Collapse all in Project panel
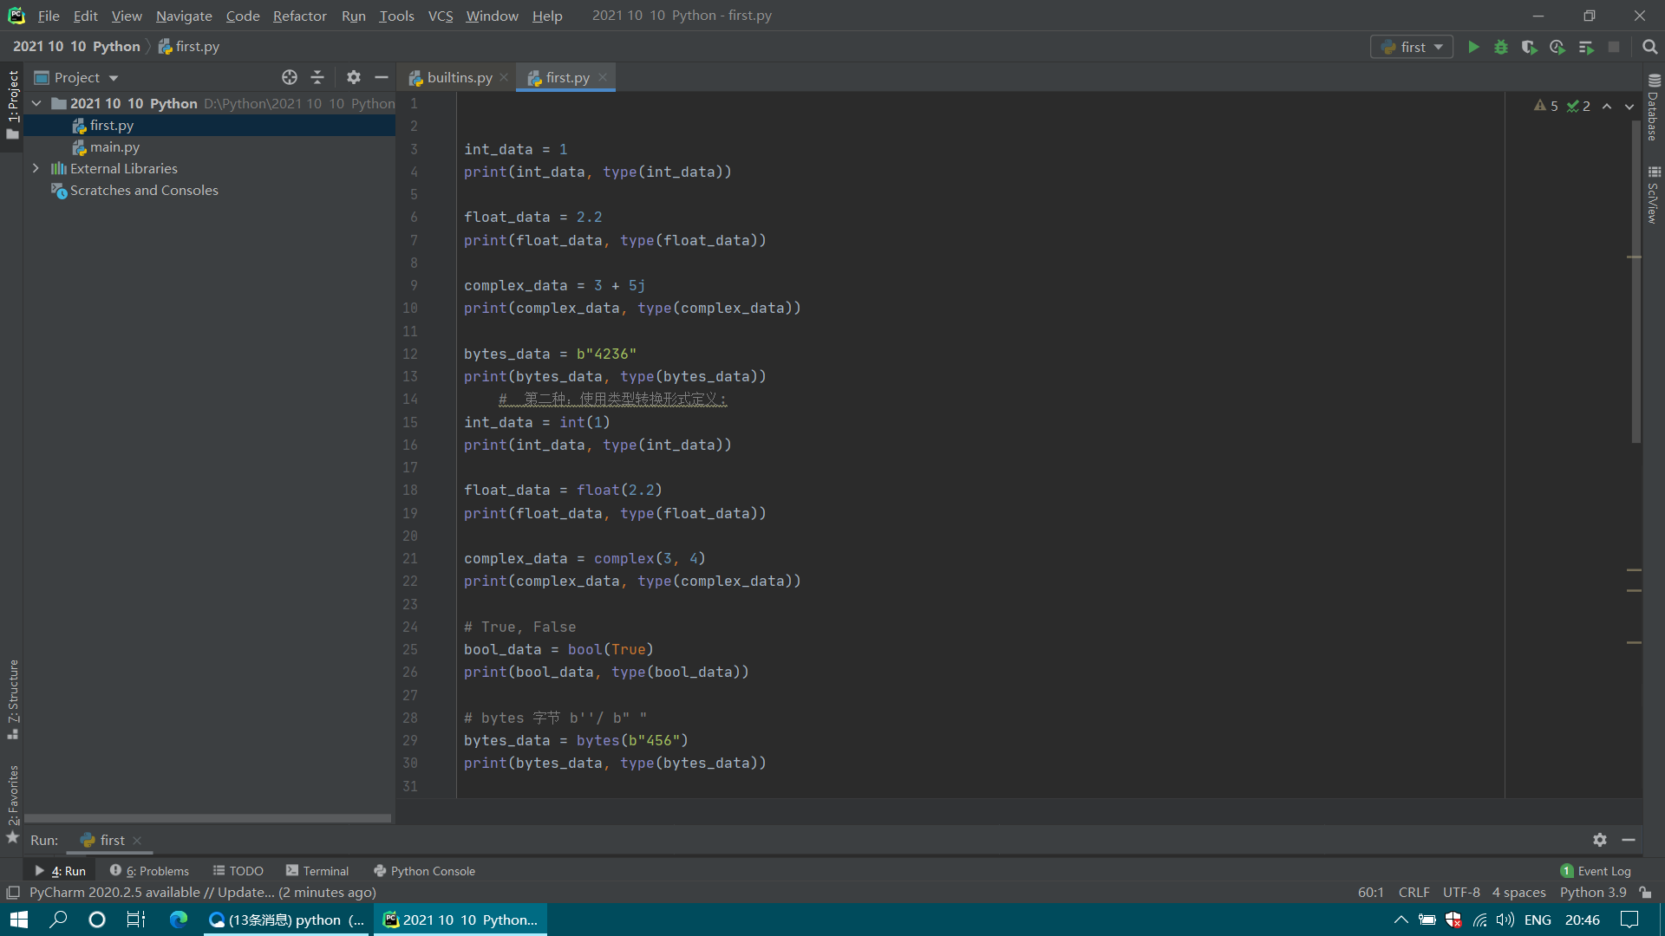 [317, 77]
